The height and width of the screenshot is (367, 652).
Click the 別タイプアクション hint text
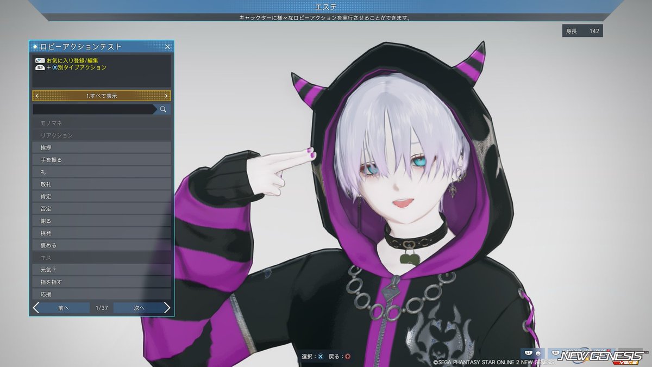pyautogui.click(x=82, y=67)
